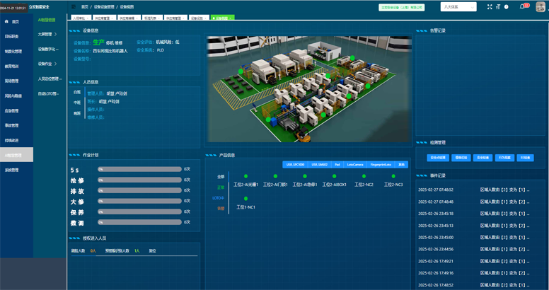The image size is (549, 290).
Task: Click the menu collapse icon beside breadcrumb
Action: point(74,6)
